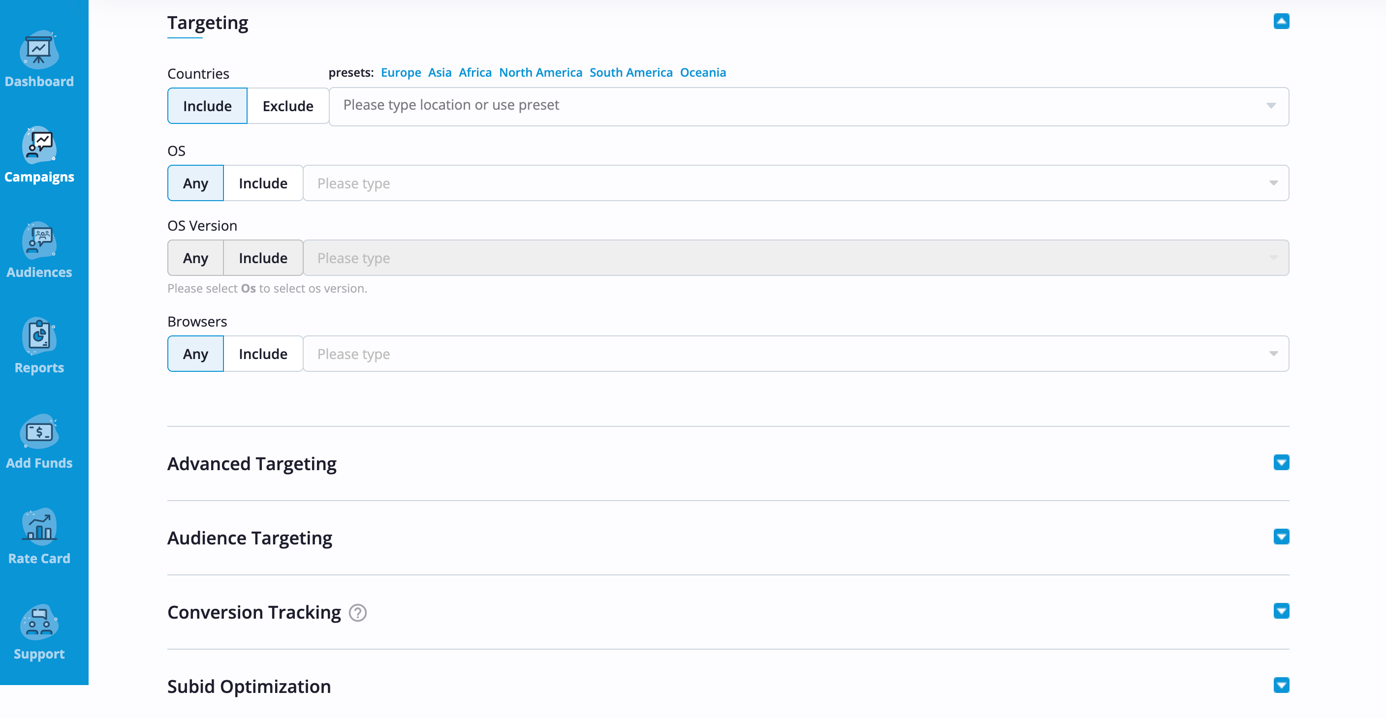Screen dimensions: 1386x719
Task: Open the Countries location dropdown arrow
Action: (x=1271, y=106)
